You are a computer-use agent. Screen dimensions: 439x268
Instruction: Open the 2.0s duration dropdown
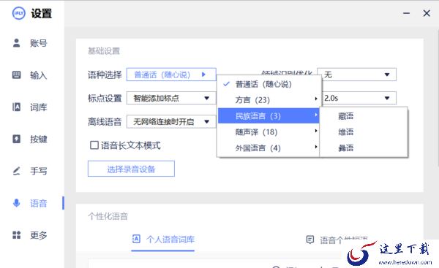[359, 98]
